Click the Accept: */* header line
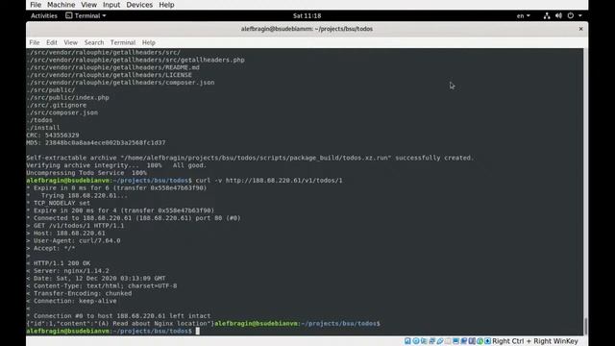The width and height of the screenshot is (615, 346). pyautogui.click(x=51, y=248)
